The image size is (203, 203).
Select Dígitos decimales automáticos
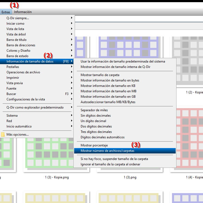[125, 137]
